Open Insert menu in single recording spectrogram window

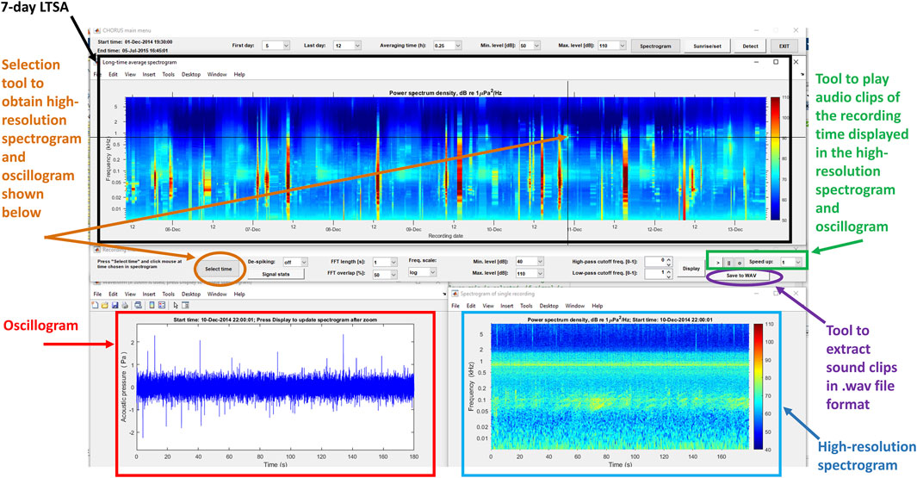tap(506, 306)
